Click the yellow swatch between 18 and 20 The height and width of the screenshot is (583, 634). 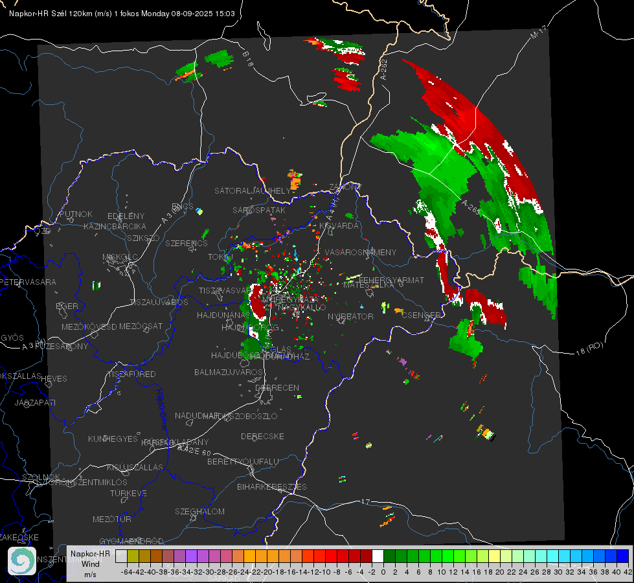(494, 556)
